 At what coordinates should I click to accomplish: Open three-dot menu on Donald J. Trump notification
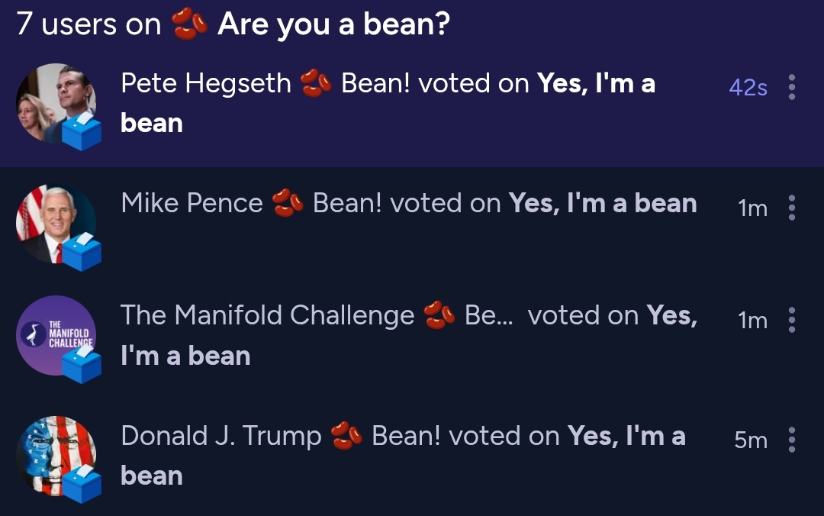tap(792, 440)
